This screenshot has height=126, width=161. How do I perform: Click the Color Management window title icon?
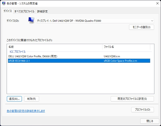point(4,3)
